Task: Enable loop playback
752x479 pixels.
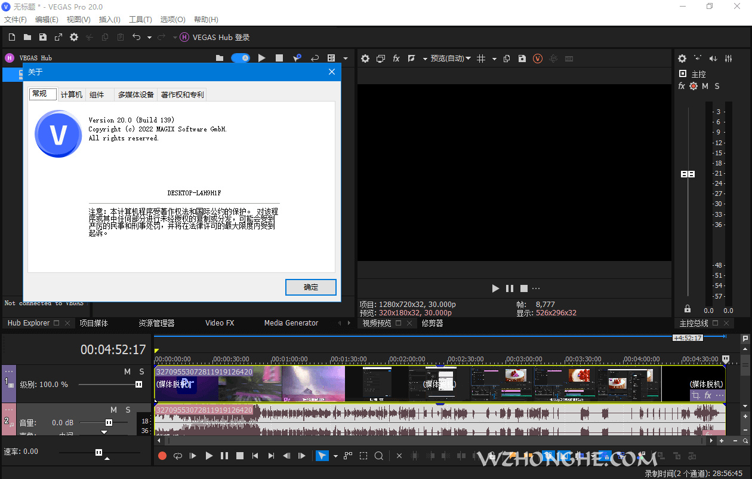Action: point(177,456)
